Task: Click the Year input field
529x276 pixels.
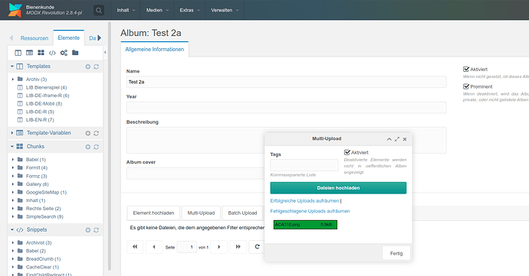Action: coord(286,107)
